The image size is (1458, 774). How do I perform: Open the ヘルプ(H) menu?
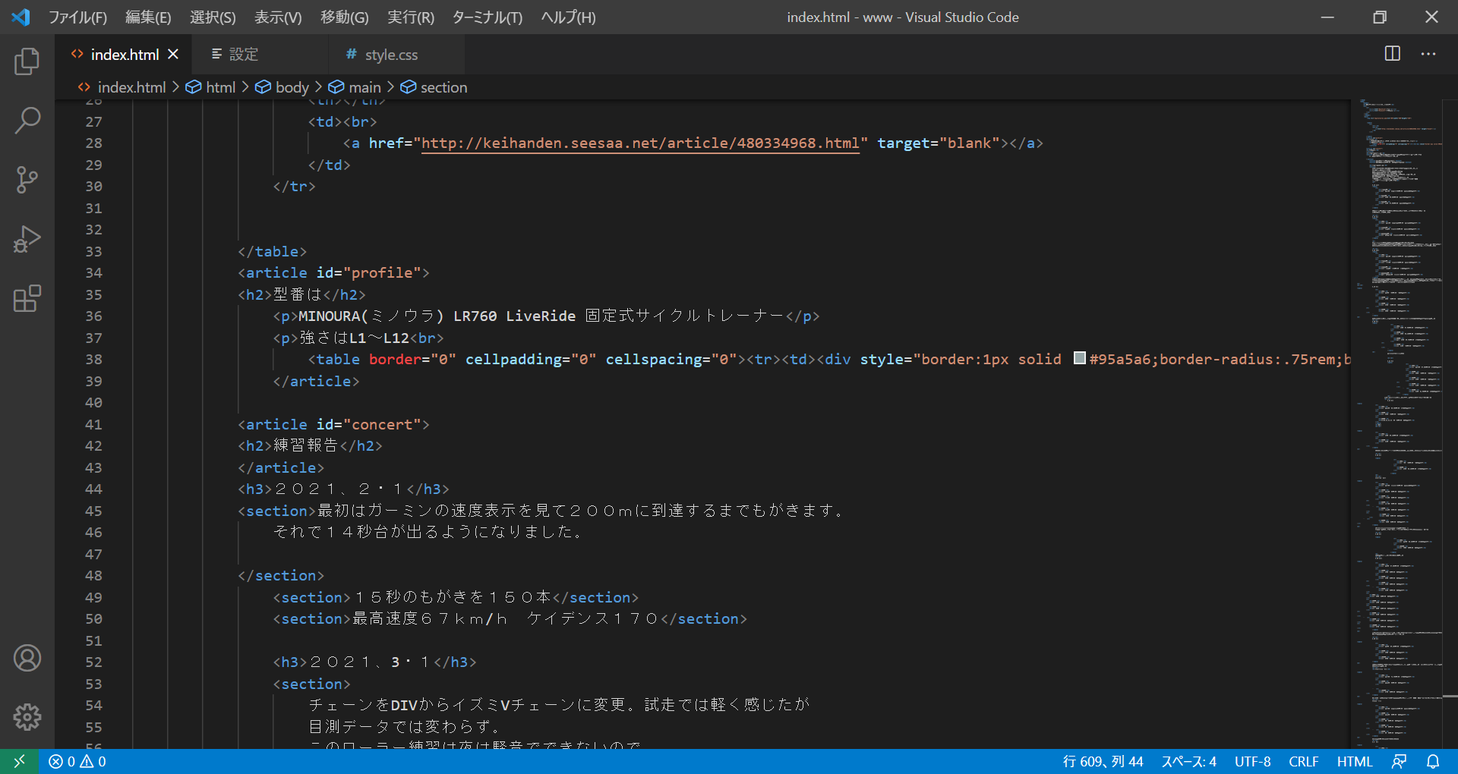point(568,17)
